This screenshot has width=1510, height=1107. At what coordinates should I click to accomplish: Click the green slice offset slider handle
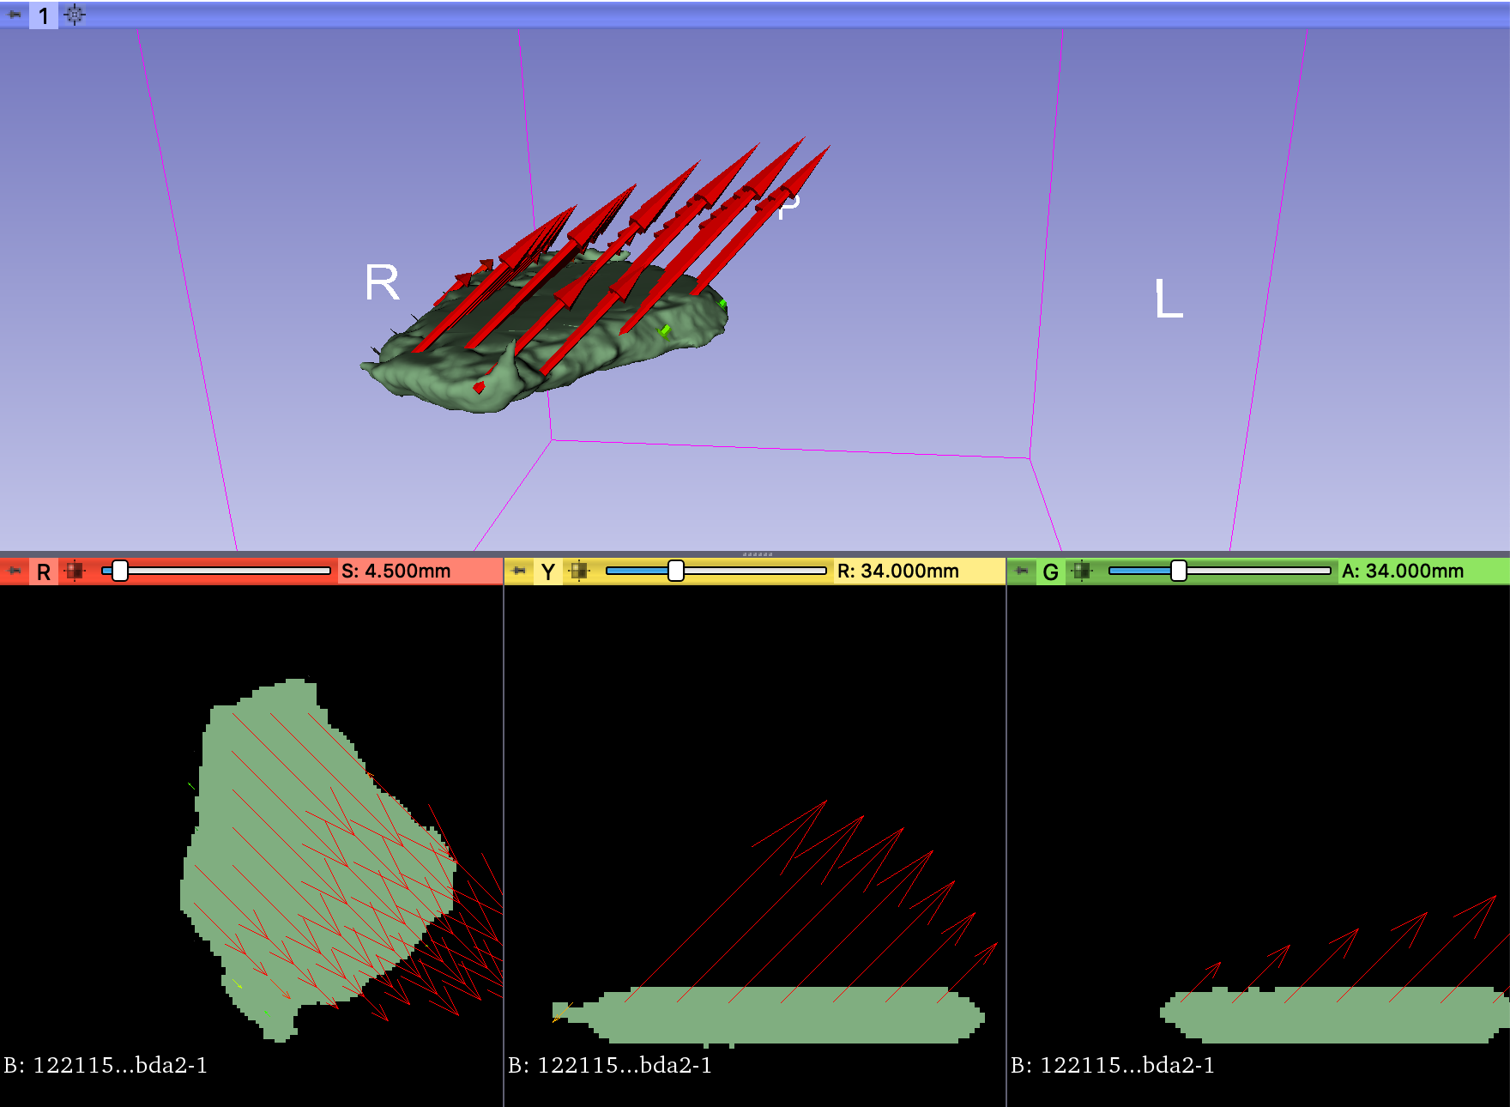pos(1180,570)
